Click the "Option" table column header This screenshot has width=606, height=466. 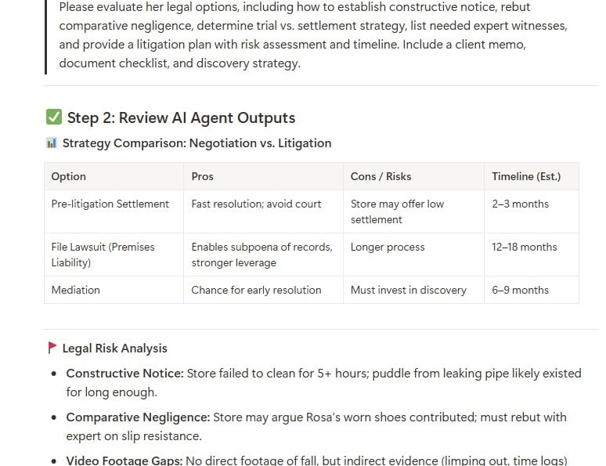click(69, 176)
